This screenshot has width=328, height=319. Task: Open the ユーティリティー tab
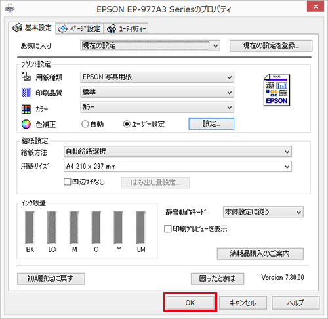pos(126,28)
